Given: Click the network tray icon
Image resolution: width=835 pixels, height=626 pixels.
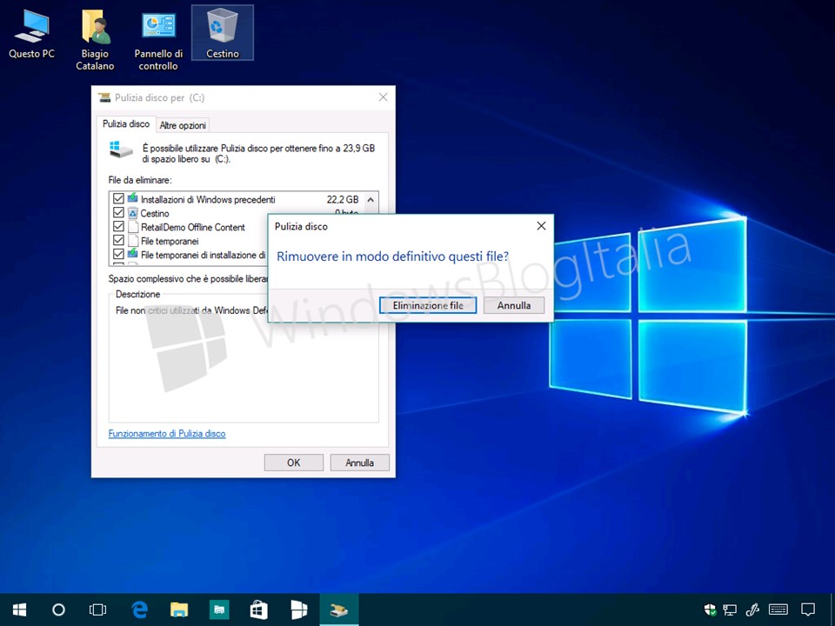Looking at the screenshot, I should pyautogui.click(x=730, y=609).
